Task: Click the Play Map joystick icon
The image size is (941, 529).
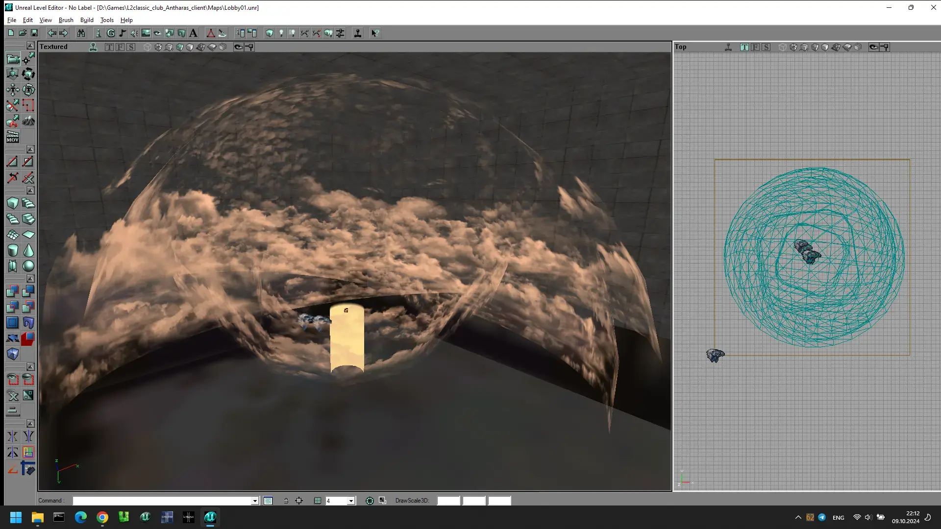Action: (x=358, y=33)
